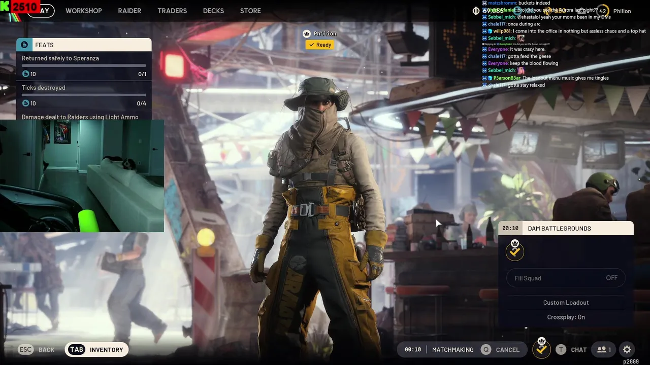
Task: Click the T key chat icon
Action: pos(561,349)
